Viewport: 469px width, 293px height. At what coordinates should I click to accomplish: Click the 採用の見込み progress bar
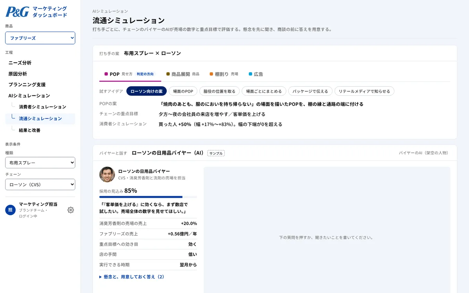click(148, 197)
